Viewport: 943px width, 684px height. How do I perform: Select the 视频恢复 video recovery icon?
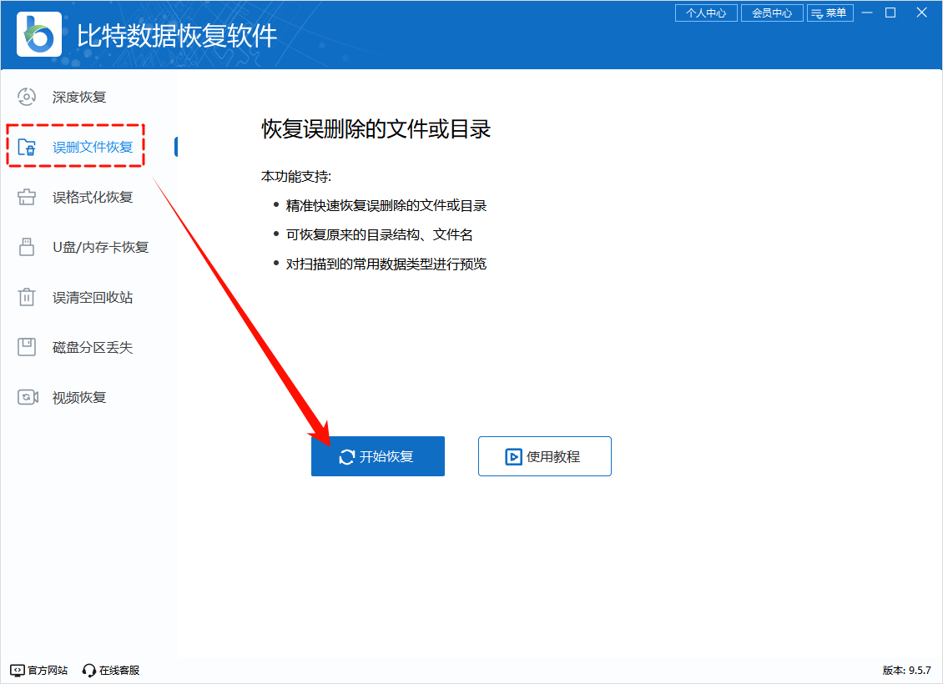26,397
